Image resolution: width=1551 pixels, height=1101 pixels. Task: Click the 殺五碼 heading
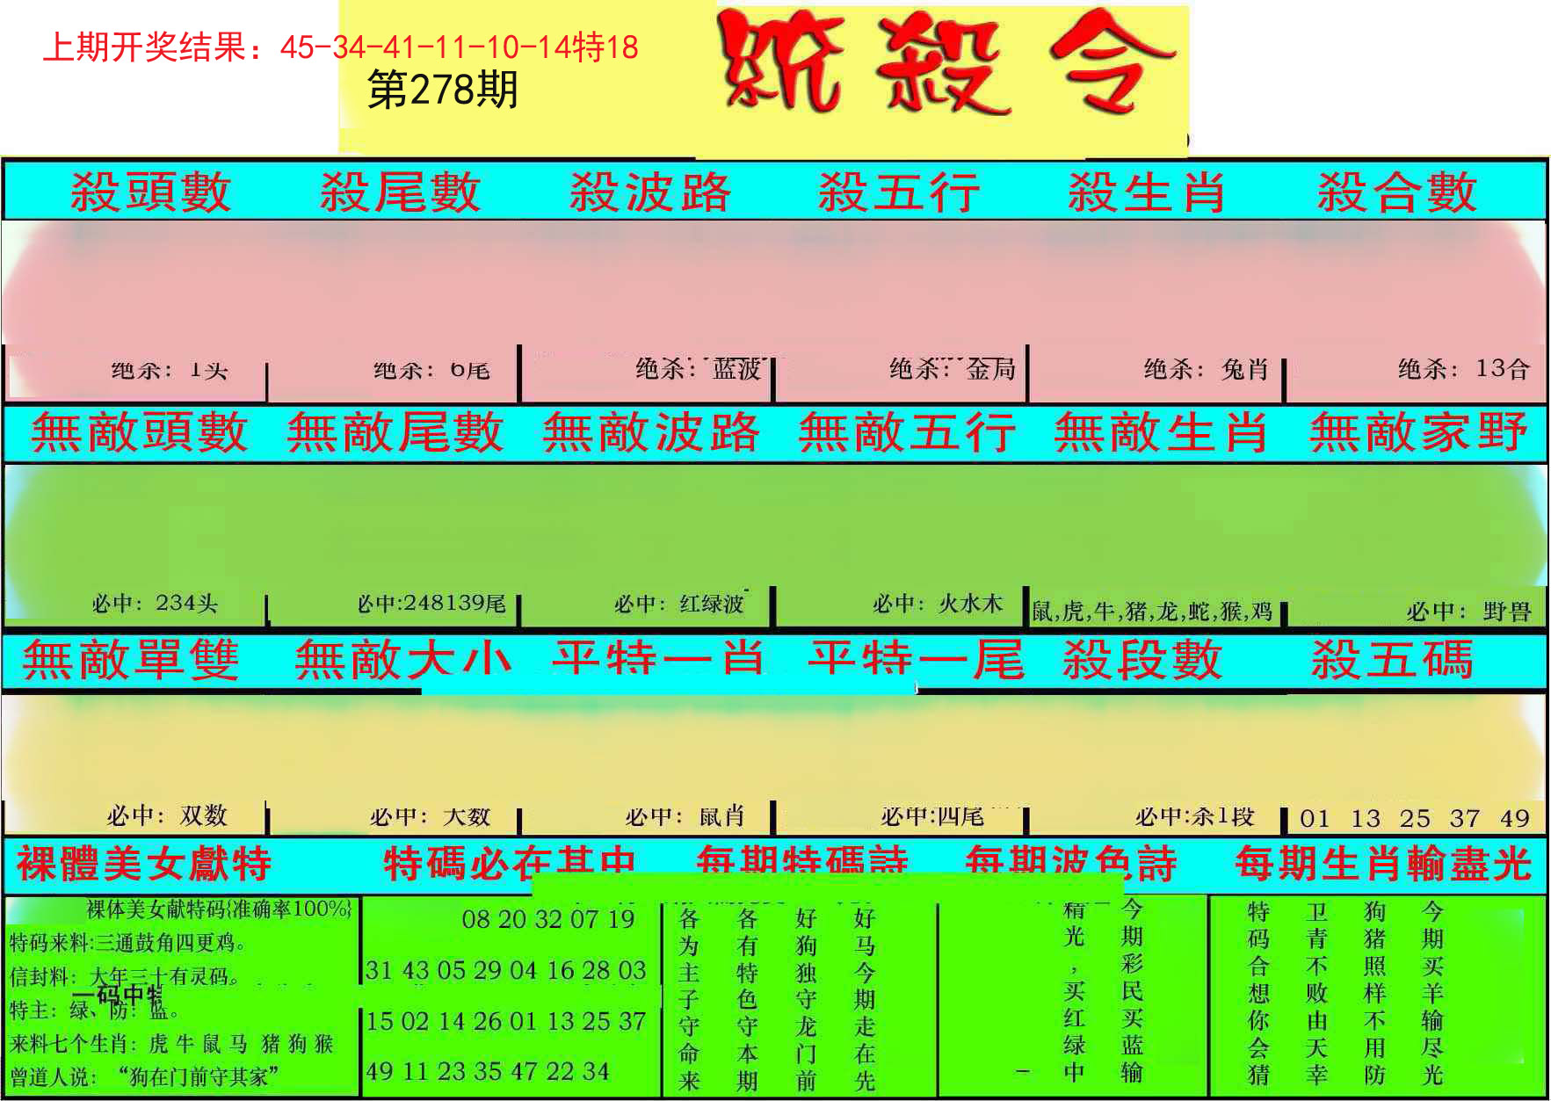pos(1392,659)
